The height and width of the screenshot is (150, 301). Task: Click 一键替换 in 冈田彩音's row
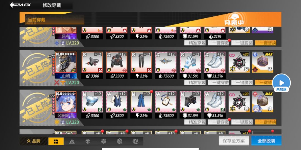coord(266,122)
